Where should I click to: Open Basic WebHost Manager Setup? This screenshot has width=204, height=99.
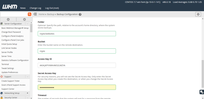15,28
